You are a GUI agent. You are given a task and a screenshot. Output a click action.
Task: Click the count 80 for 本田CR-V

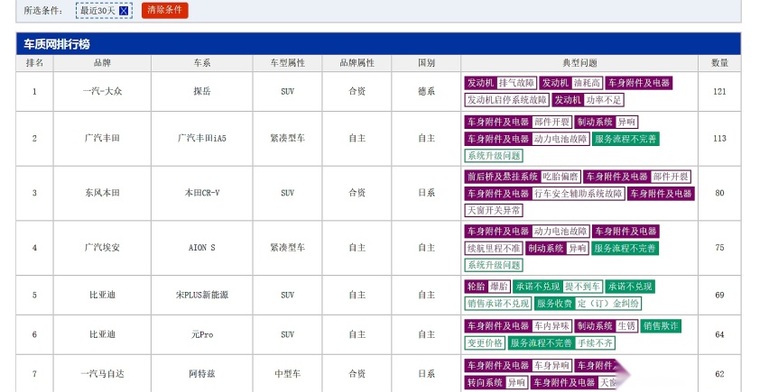click(719, 193)
